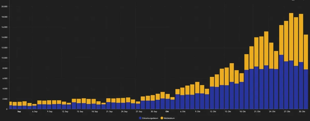The width and height of the screenshot is (310, 121).
Task: Click the '27. Sep' x-axis label
Action: [x=139, y=112]
